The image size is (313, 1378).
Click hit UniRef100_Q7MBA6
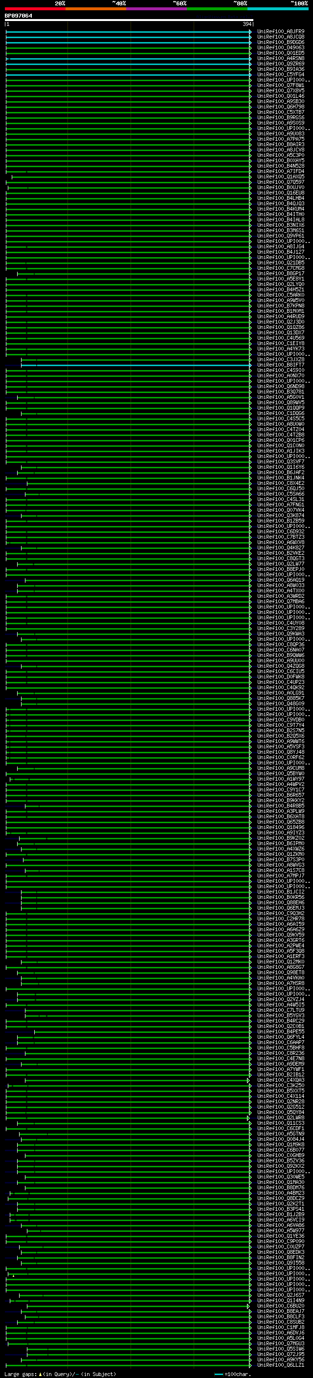pos(280,602)
